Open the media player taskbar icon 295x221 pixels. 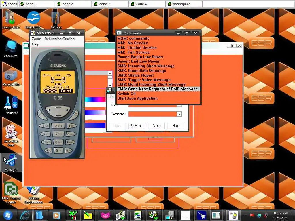56,215
